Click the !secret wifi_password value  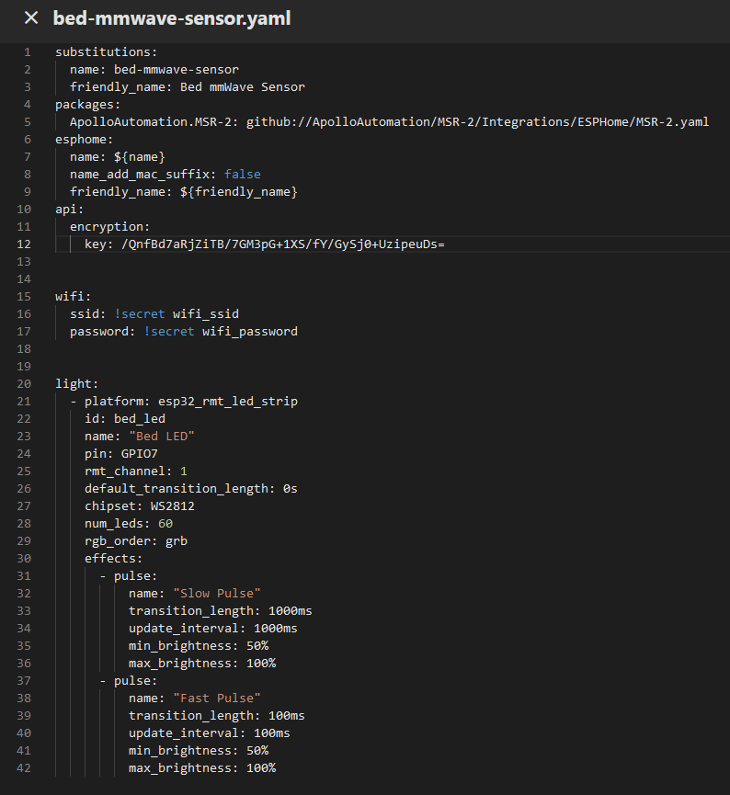tap(220, 331)
